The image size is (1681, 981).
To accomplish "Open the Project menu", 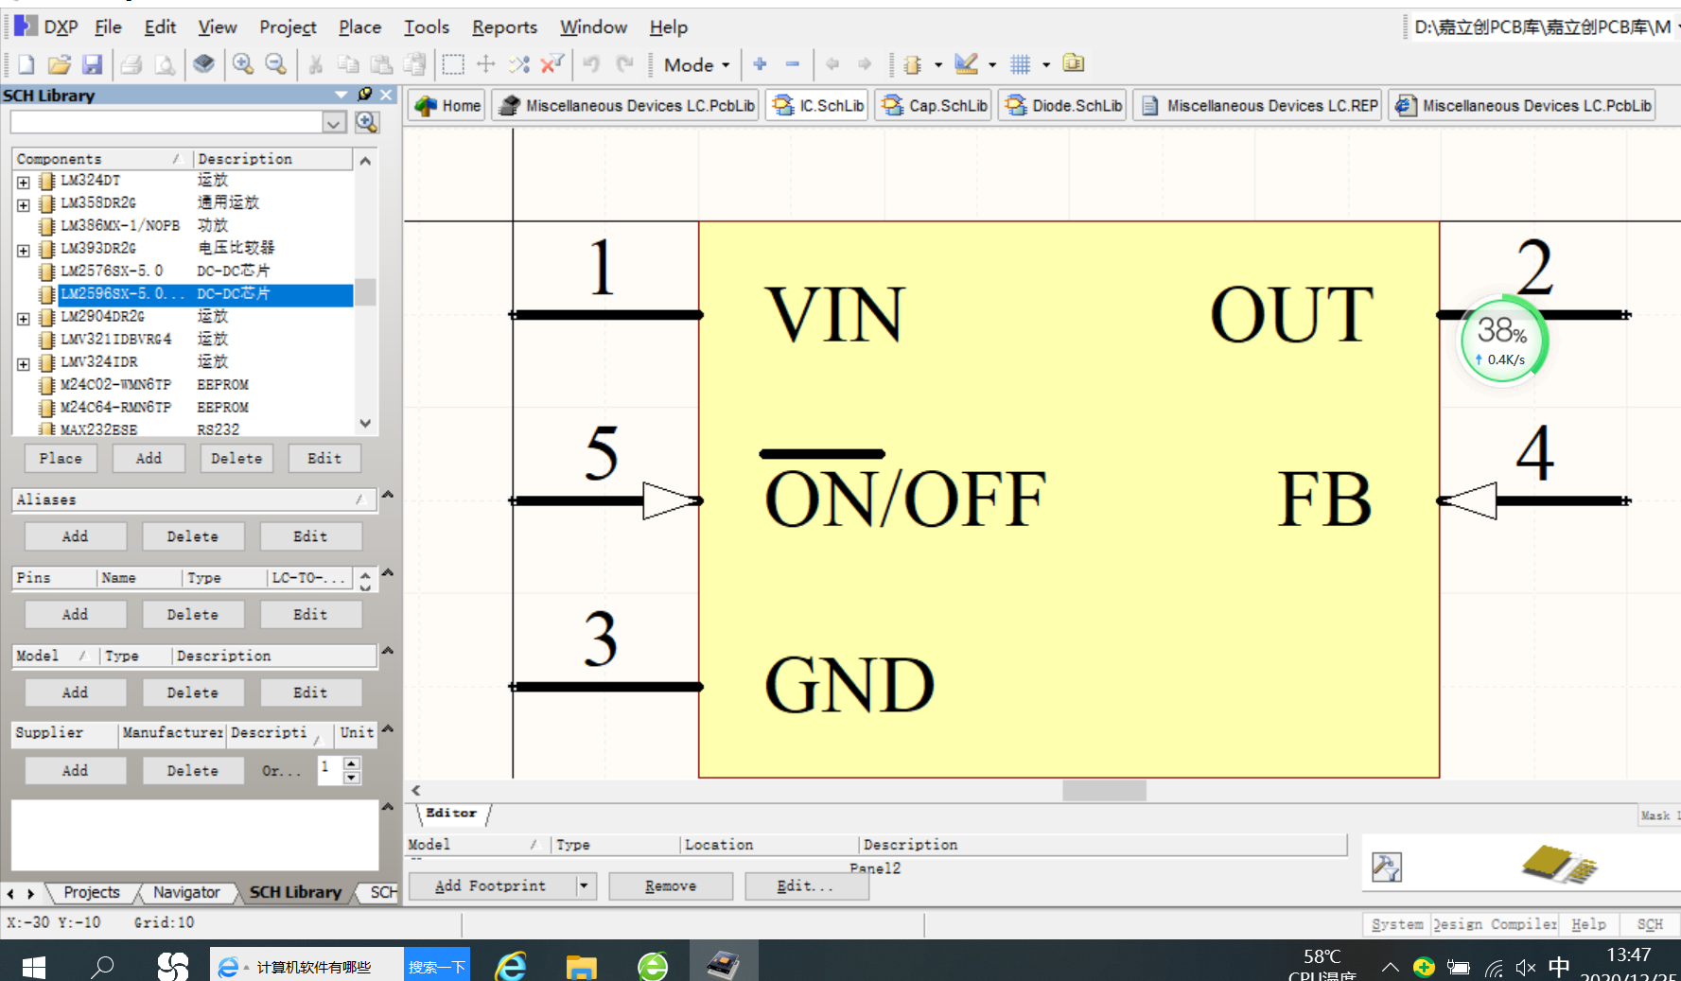I will 288,26.
